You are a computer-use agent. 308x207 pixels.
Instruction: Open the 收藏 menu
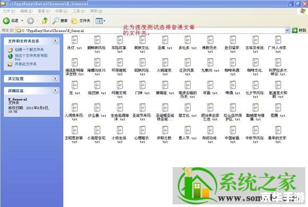[x=61, y=11]
